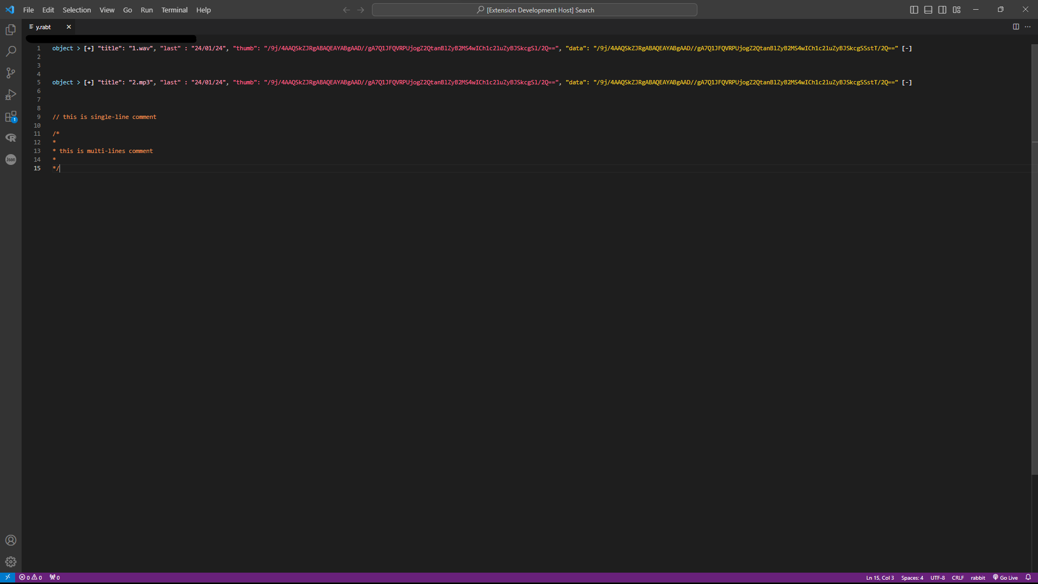Screen dimensions: 1038x584
Task: Click the Extension Development Host search box
Action: click(534, 10)
